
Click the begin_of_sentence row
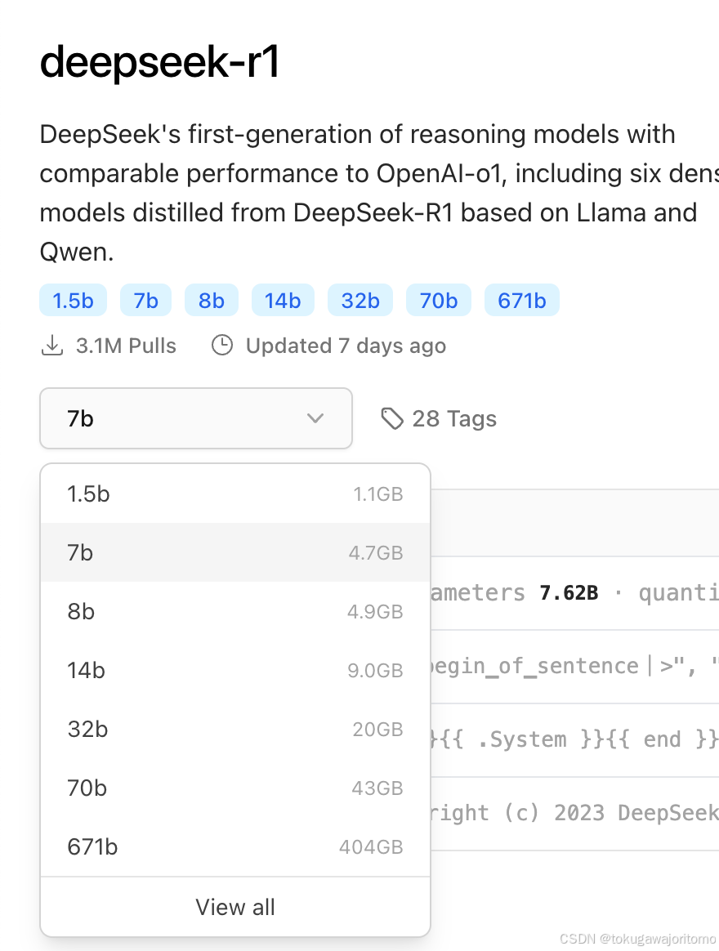[x=574, y=667]
